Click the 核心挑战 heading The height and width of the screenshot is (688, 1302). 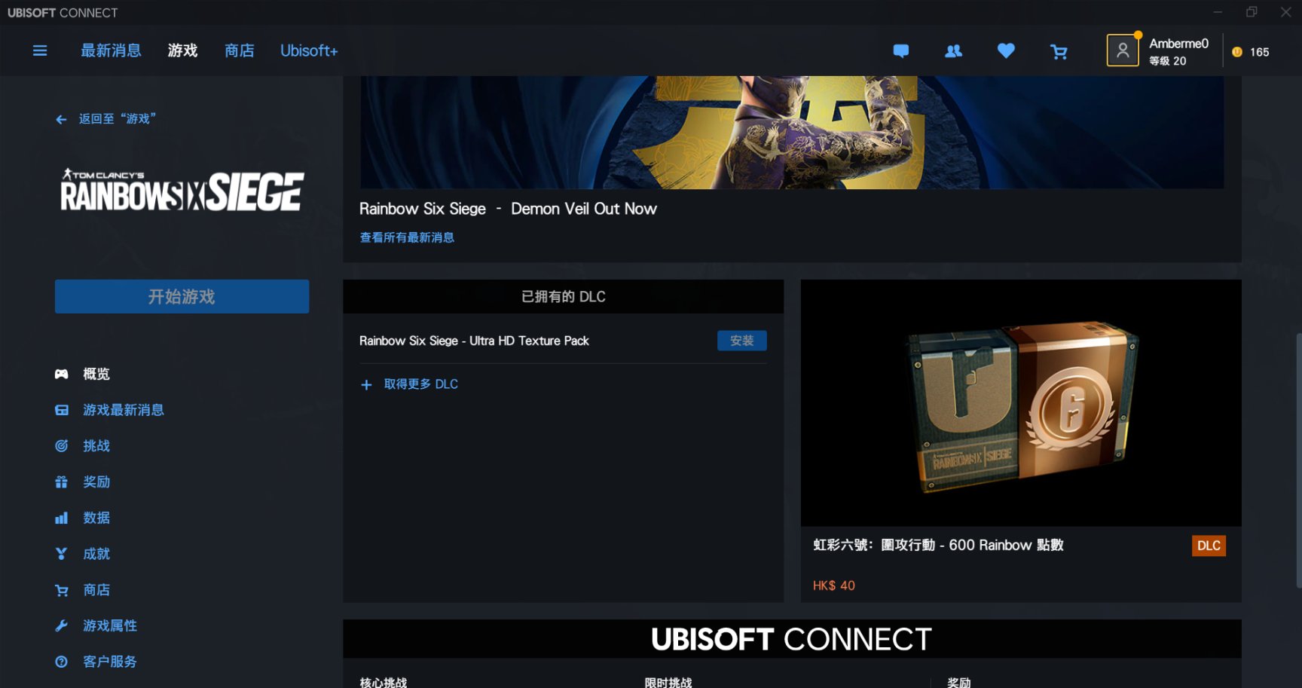coord(383,682)
